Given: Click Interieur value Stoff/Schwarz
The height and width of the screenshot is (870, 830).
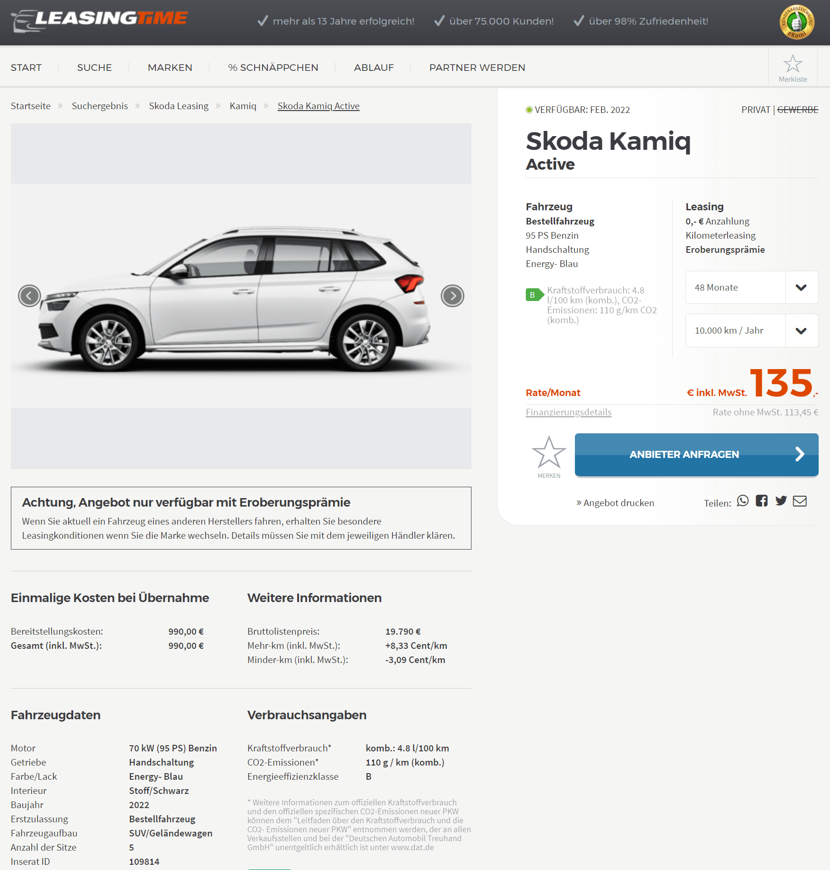Looking at the screenshot, I should tap(159, 791).
